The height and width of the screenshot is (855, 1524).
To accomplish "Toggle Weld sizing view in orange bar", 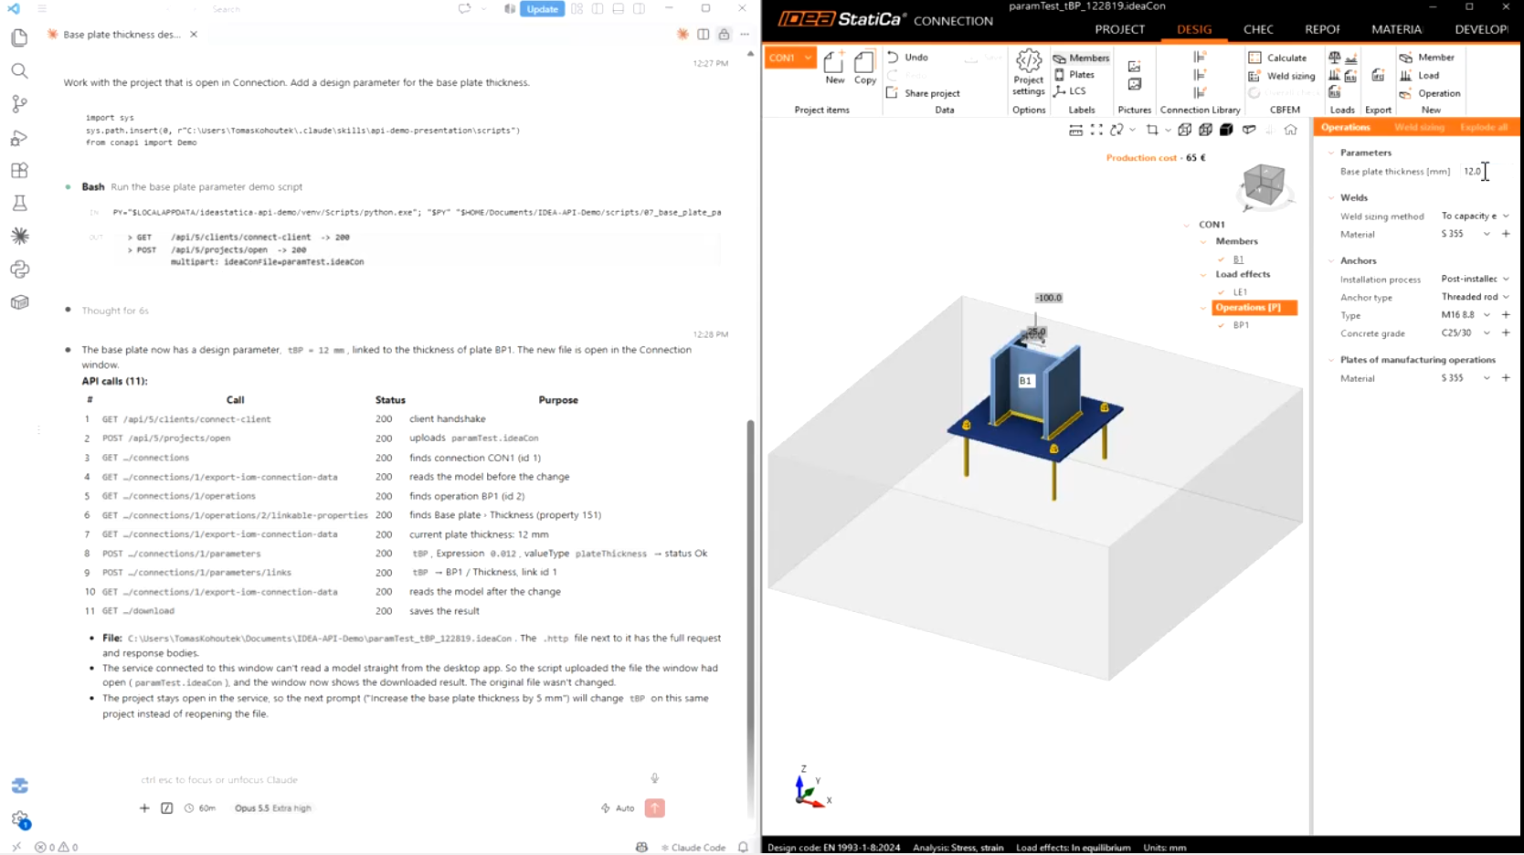I will coord(1419,128).
